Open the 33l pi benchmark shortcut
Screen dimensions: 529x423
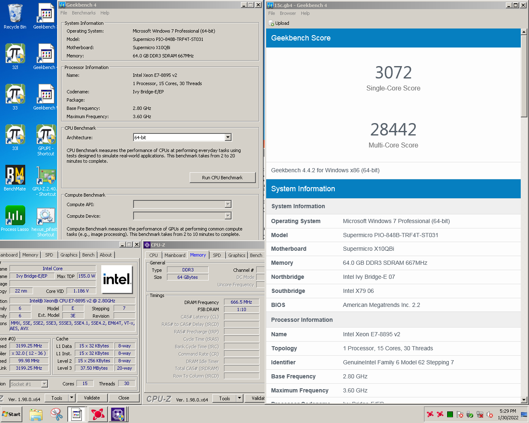(15, 138)
